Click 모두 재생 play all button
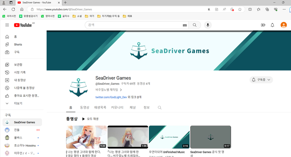 (x=90, y=119)
